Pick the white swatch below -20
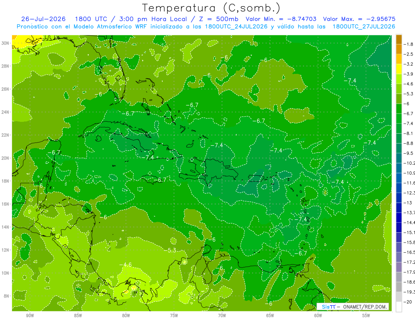The image size is (415, 320). (399, 307)
